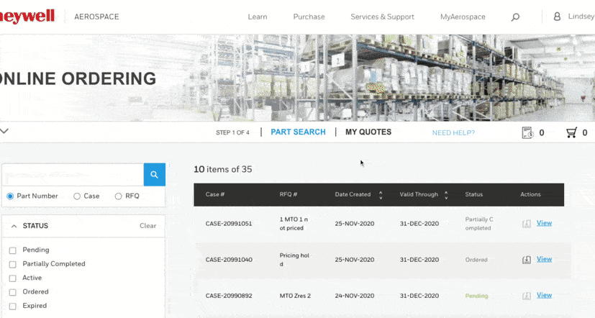Click the 'MTO Zres 2' RFQ cell
This screenshot has height=318, width=595.
tap(295, 296)
